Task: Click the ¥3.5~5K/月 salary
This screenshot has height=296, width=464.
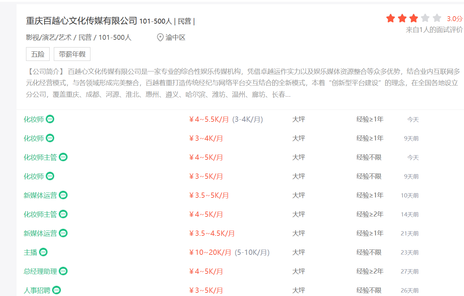Action: 209,195
